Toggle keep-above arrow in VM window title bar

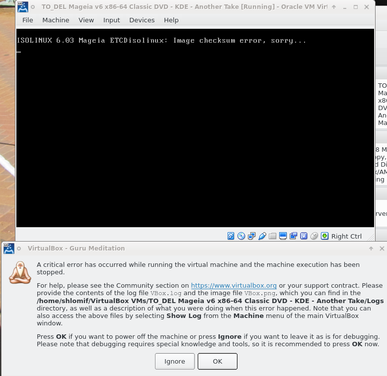[x=334, y=7]
